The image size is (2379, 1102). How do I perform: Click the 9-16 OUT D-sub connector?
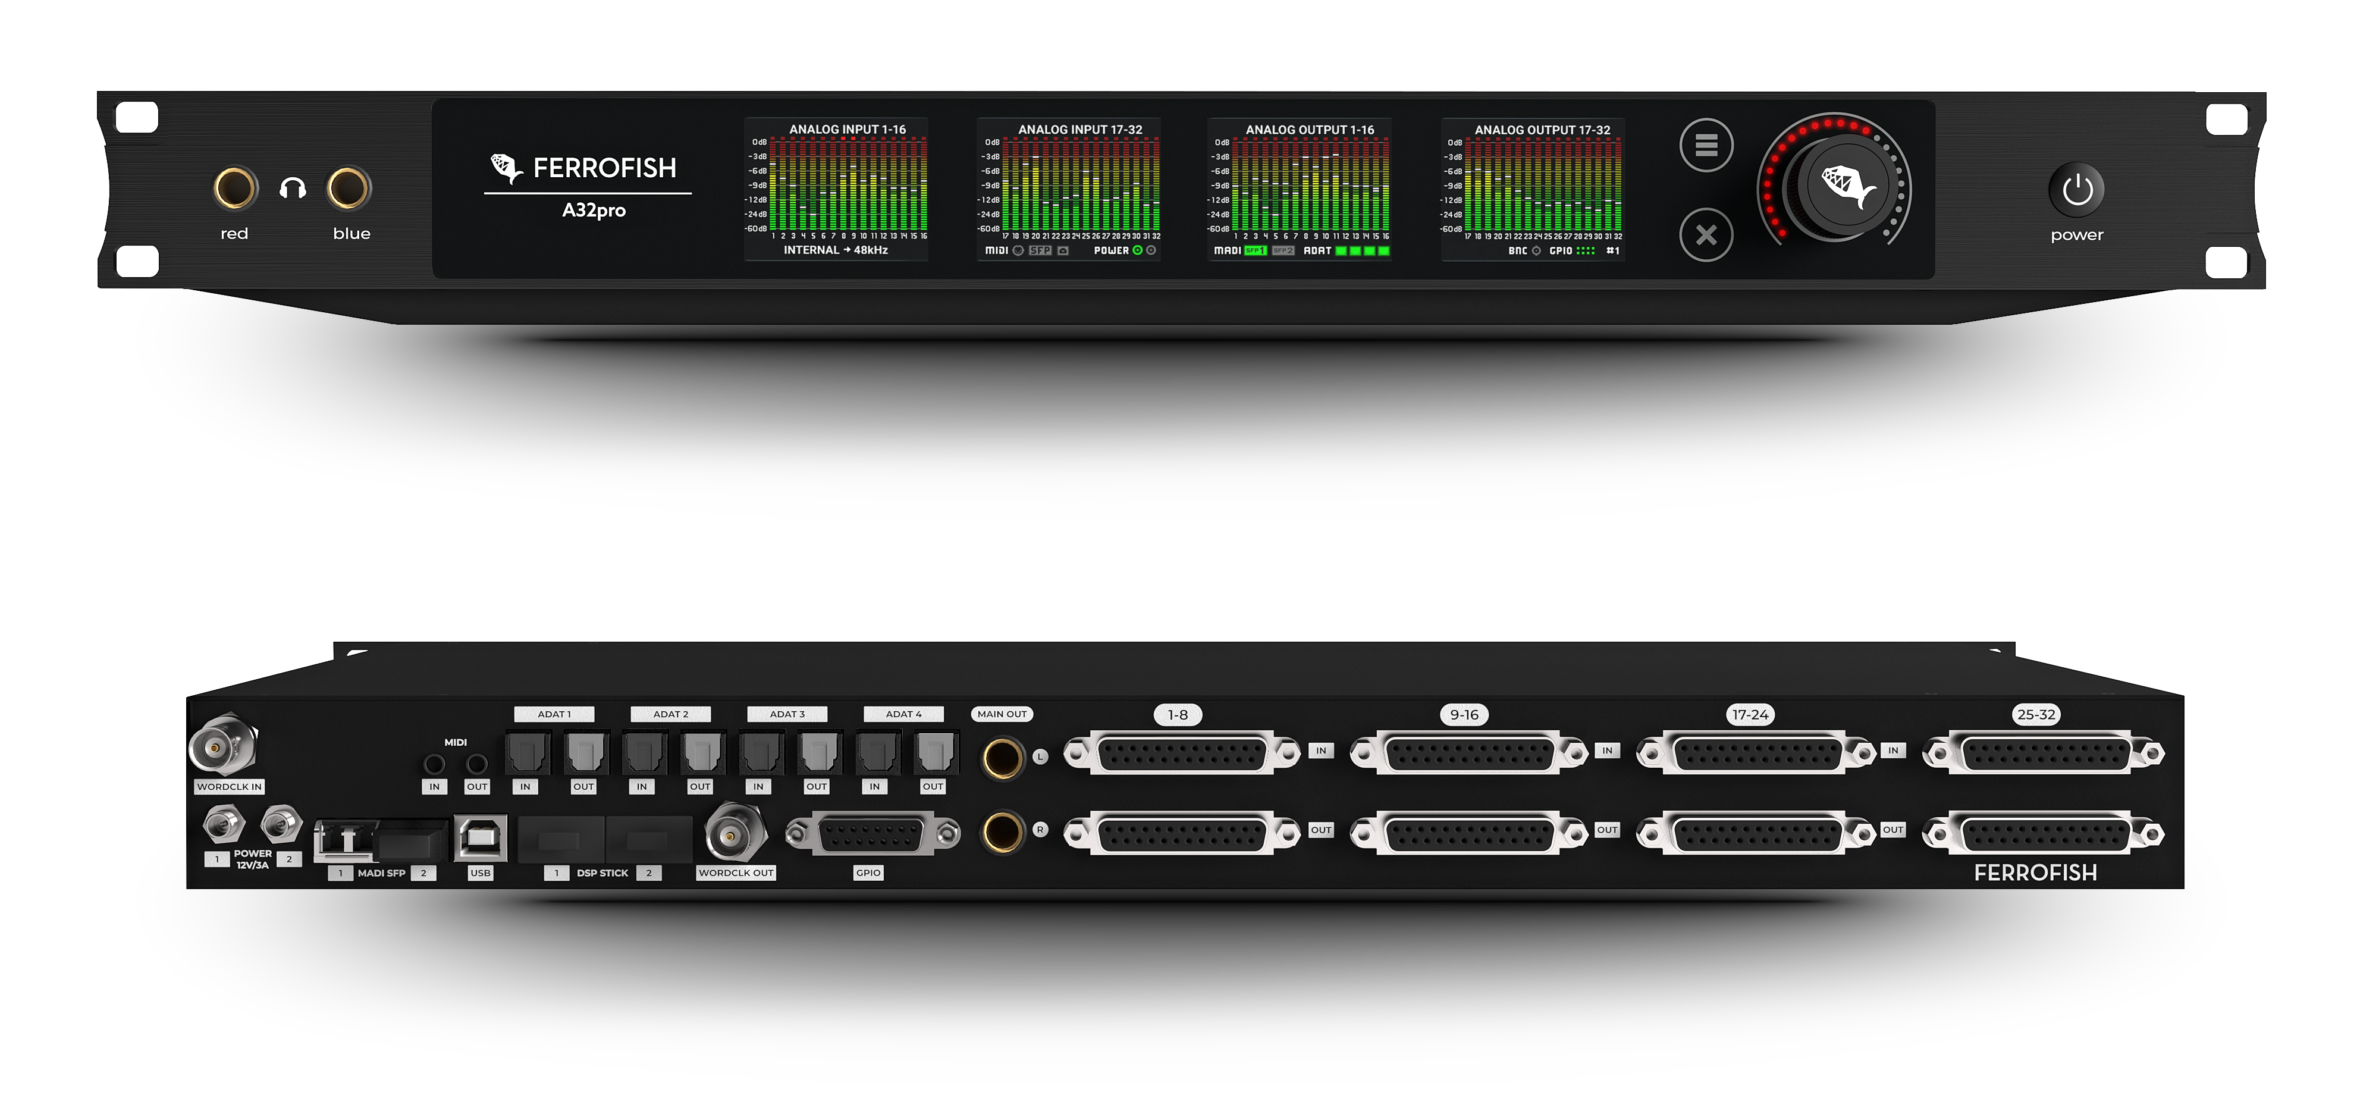point(1469,834)
